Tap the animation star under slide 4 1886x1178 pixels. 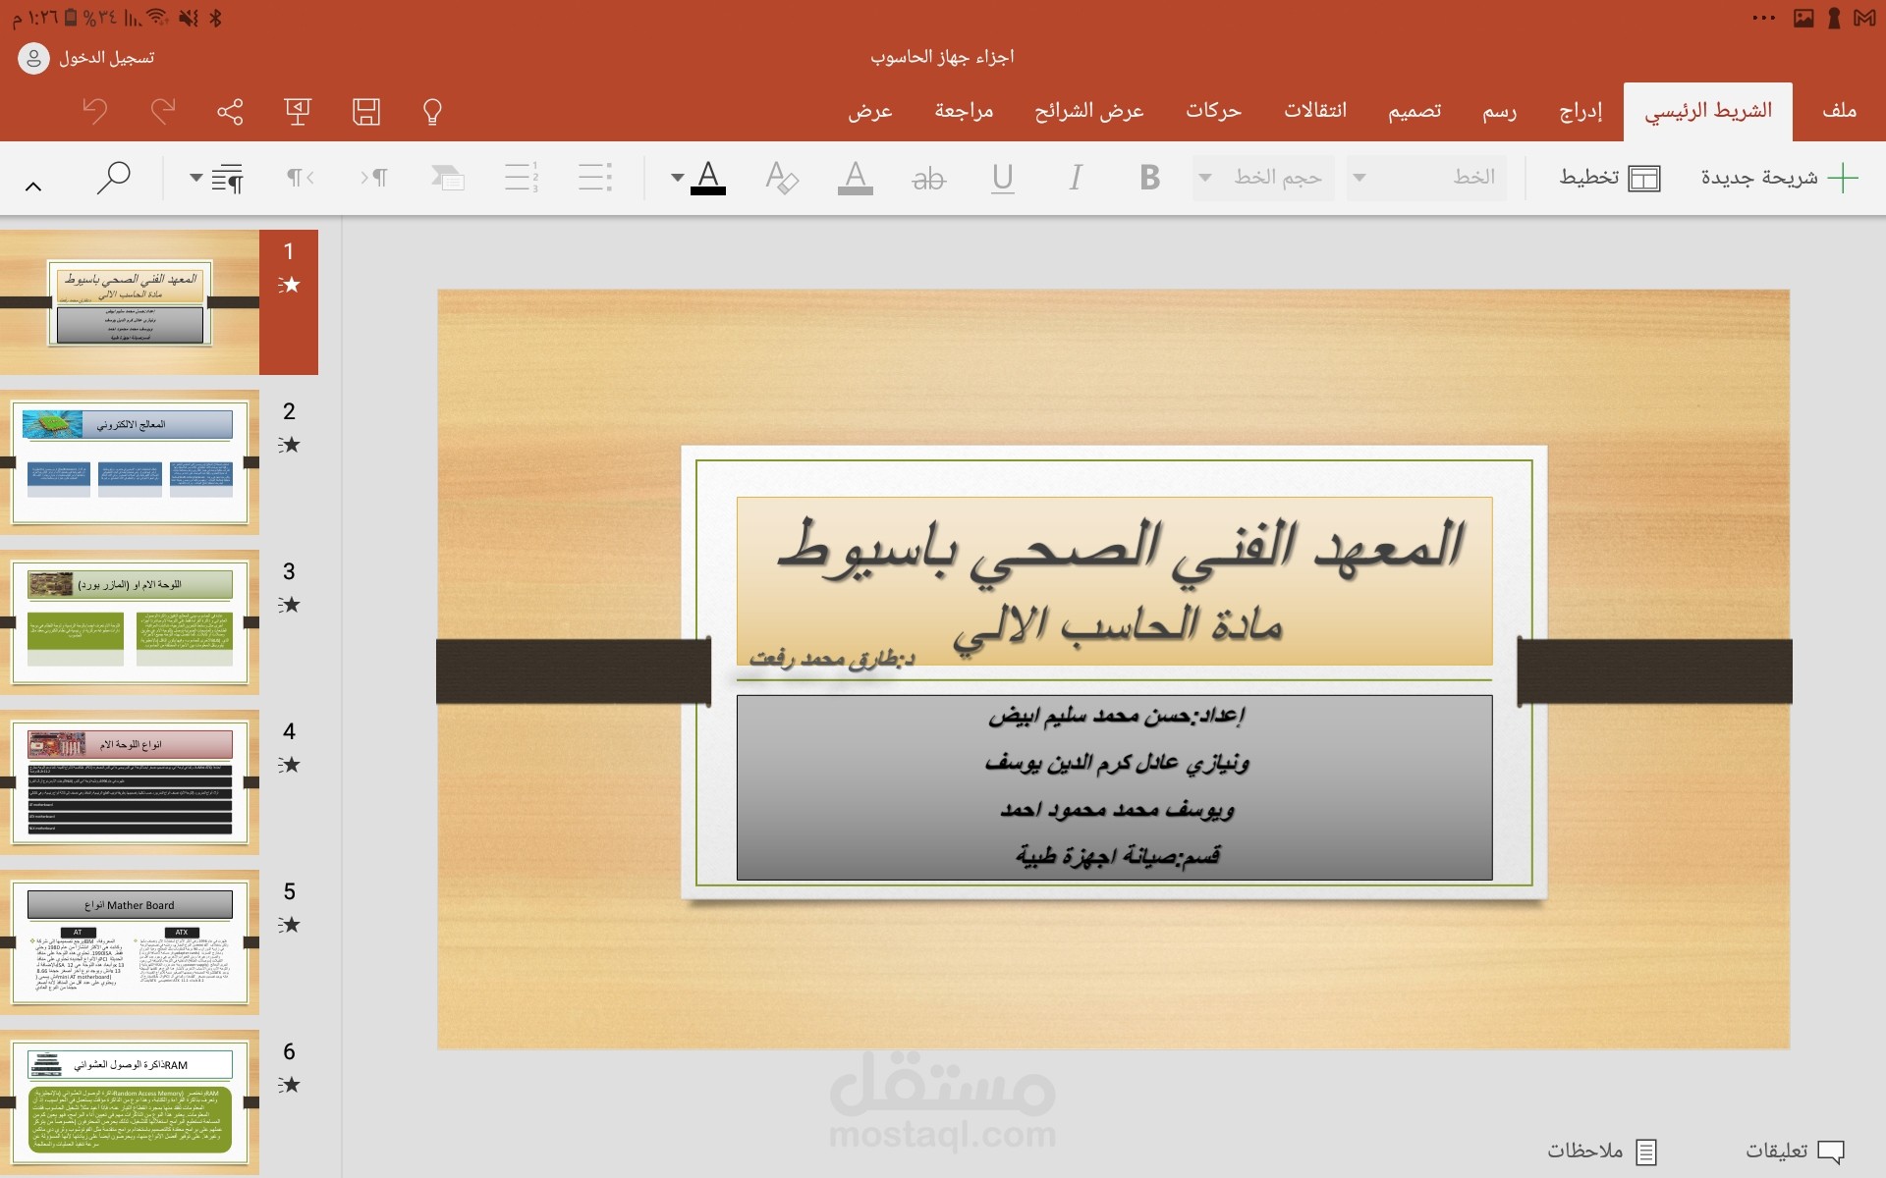289,766
